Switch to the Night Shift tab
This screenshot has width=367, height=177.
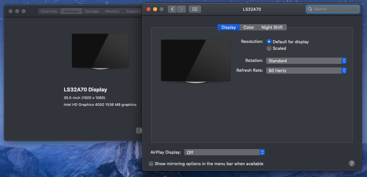click(x=272, y=27)
